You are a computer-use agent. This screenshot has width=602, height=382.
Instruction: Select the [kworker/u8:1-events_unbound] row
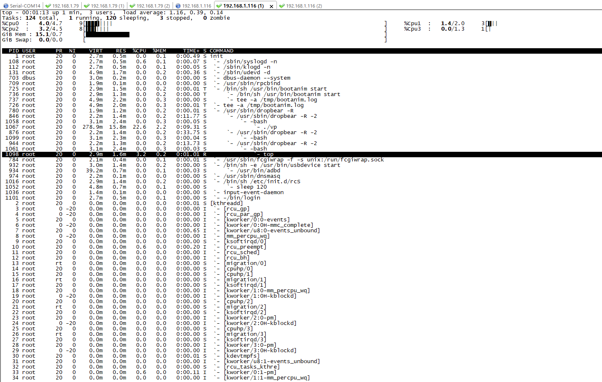pos(302,361)
